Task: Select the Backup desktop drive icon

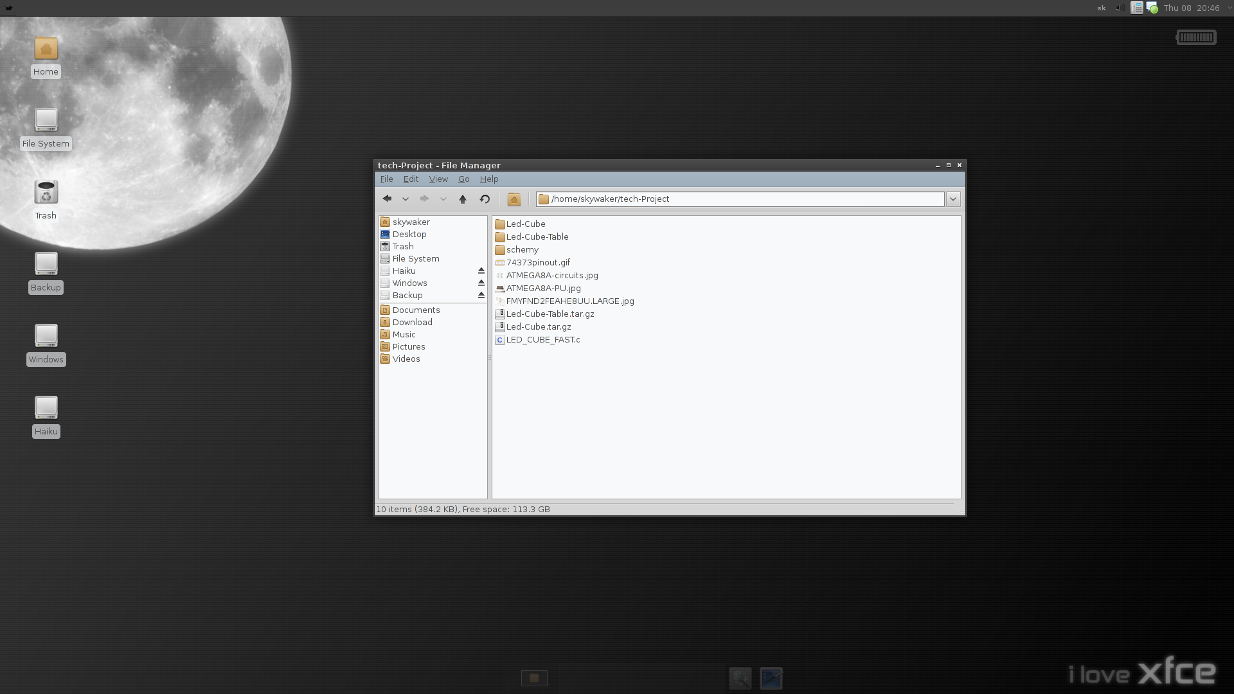Action: coord(46,273)
